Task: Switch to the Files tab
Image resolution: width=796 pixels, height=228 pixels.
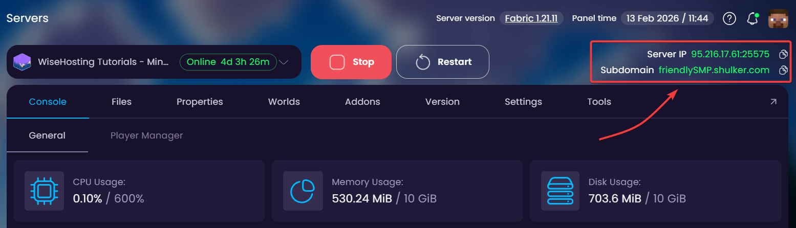Action: click(x=121, y=102)
